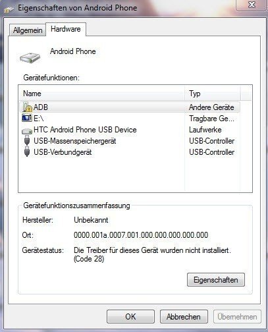The height and width of the screenshot is (332, 268).
Task: Click the USB-Verbundgerät plug icon
Action: coord(27,152)
